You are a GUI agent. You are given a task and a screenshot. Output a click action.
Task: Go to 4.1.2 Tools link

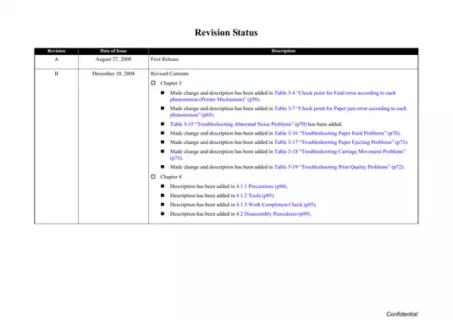click(x=255, y=196)
